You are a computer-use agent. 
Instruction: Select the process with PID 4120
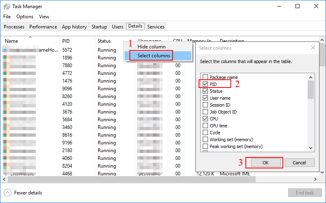(67, 104)
